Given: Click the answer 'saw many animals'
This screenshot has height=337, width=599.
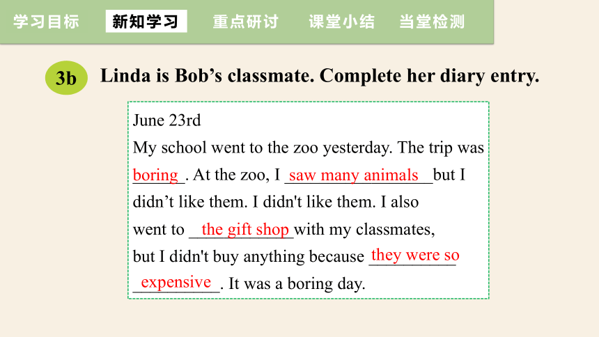Looking at the screenshot, I should pos(353,175).
